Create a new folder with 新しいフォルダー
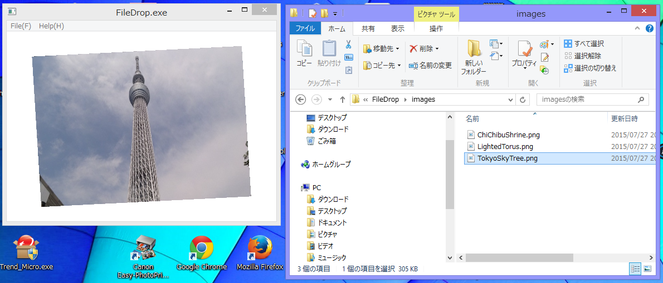This screenshot has width=663, height=283. [474, 58]
